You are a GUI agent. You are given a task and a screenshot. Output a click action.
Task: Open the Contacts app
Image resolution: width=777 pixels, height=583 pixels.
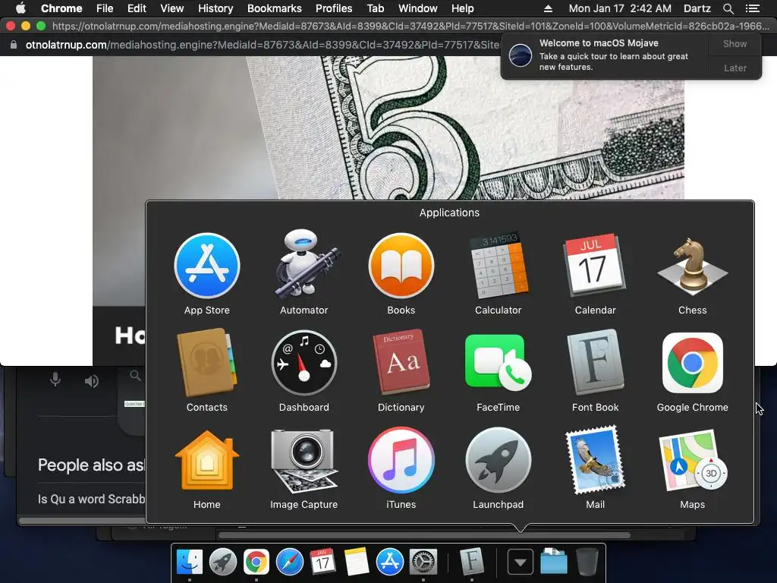click(x=207, y=363)
